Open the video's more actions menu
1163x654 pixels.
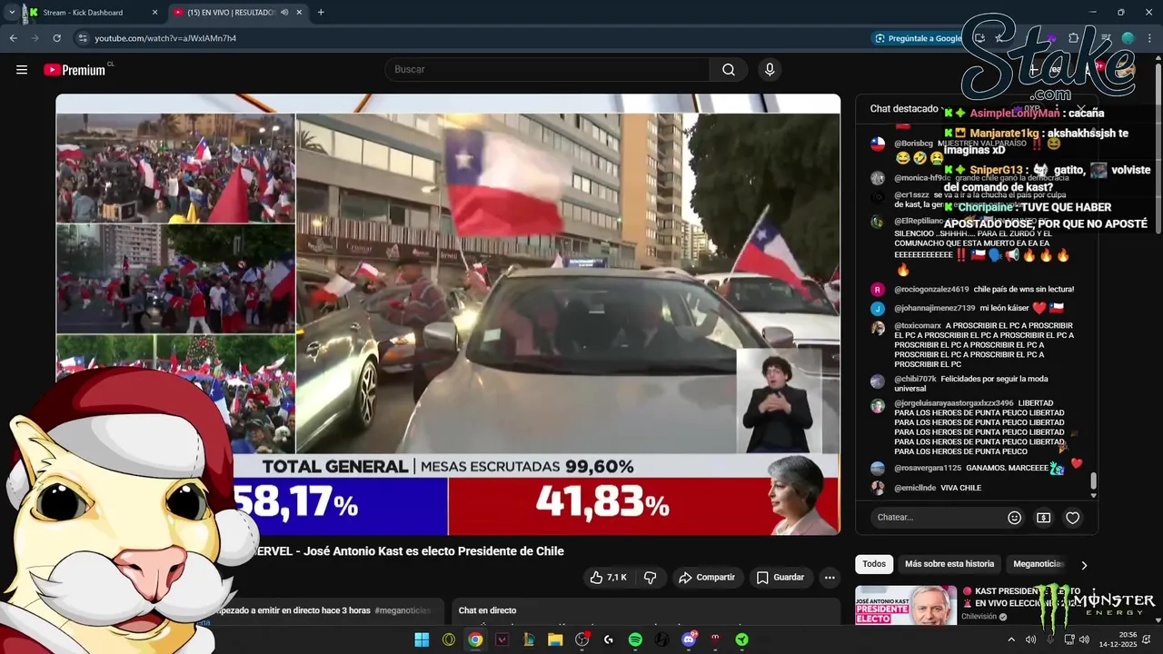(x=830, y=578)
